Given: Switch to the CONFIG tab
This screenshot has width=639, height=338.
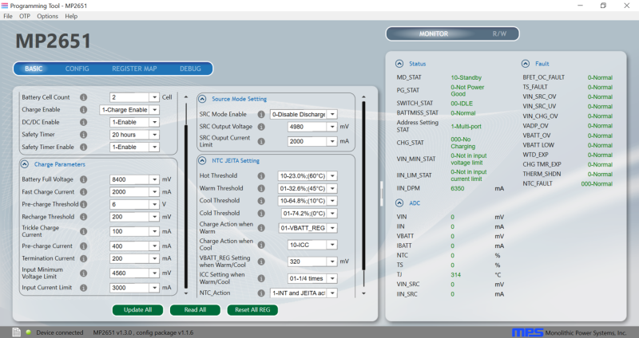Looking at the screenshot, I should tap(77, 69).
